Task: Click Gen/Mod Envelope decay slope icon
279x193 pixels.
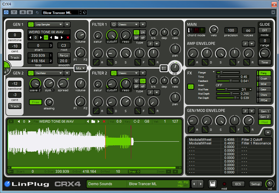Action: [x=205, y=130]
